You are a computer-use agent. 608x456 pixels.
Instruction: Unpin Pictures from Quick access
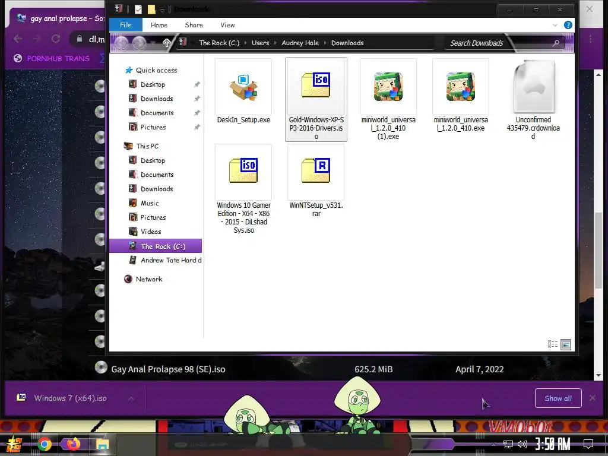(197, 127)
